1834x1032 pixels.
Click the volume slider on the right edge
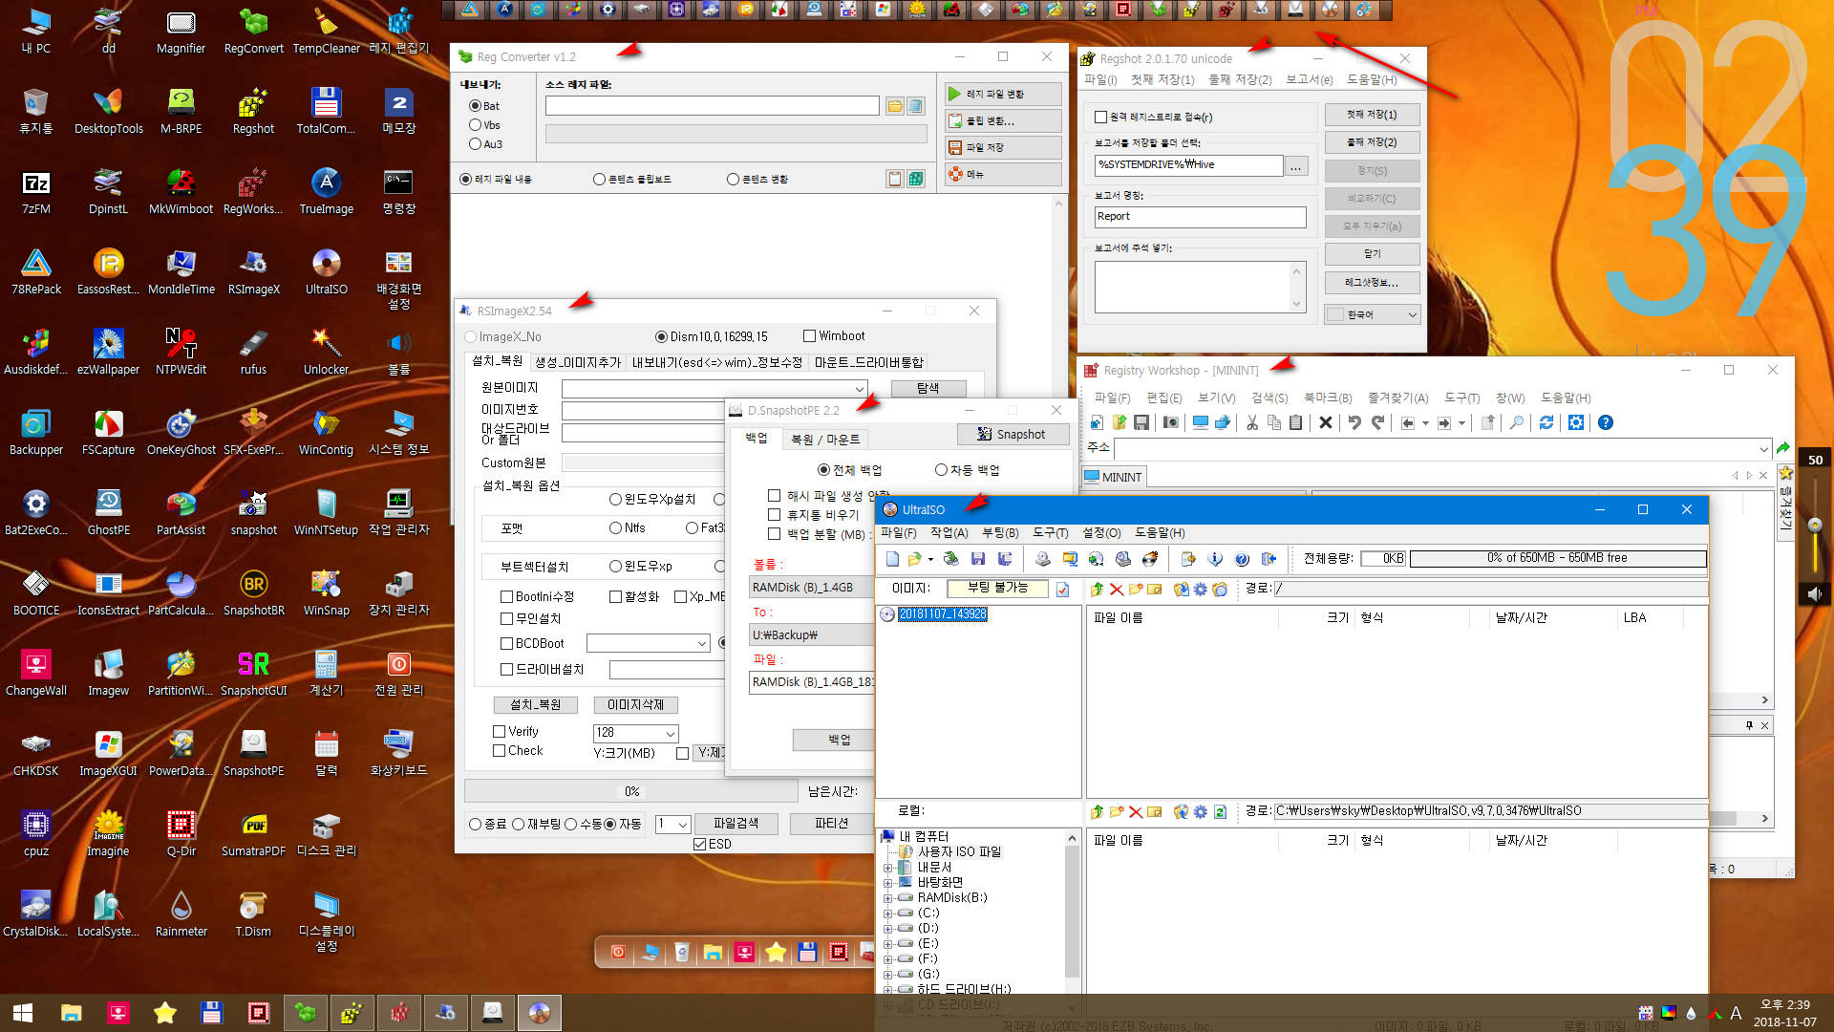point(1815,525)
